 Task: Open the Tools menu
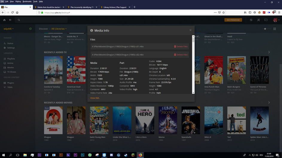[35, 1]
